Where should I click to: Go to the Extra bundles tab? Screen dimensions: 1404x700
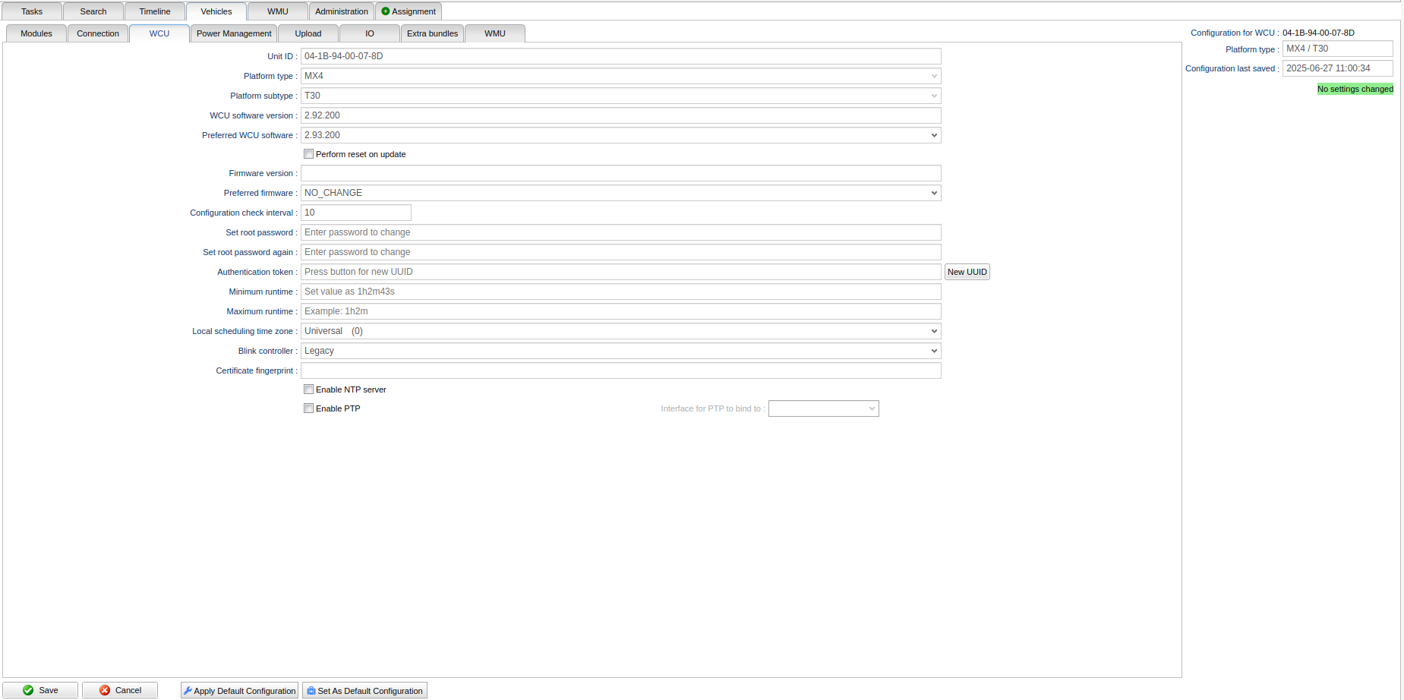[432, 33]
